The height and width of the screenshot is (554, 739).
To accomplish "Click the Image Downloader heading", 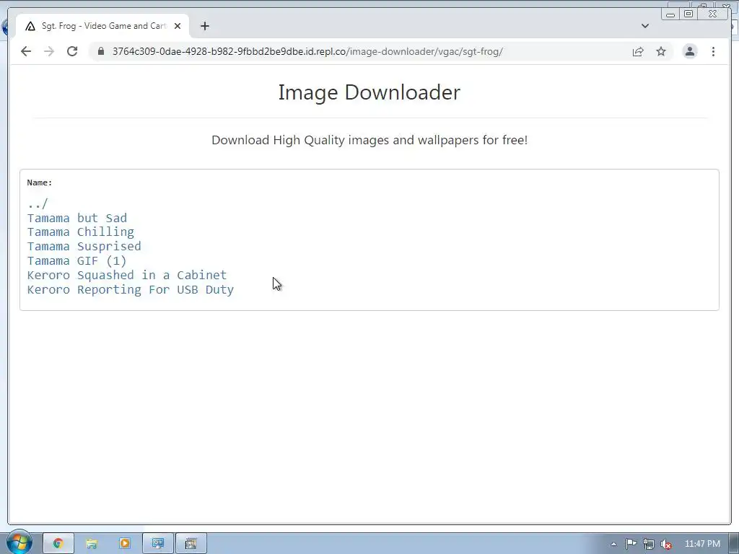I will pos(369,92).
